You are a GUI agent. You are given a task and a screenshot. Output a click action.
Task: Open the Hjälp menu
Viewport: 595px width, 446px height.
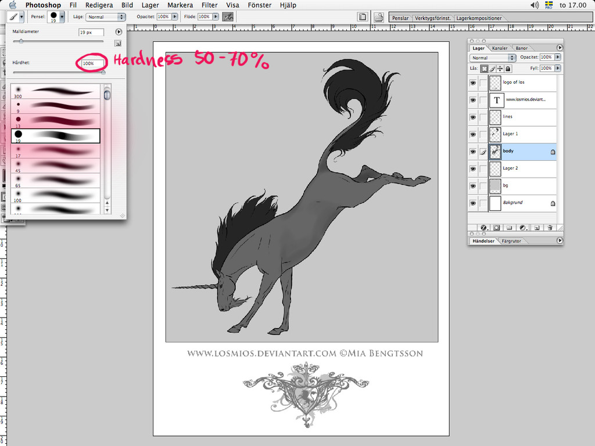(x=288, y=5)
